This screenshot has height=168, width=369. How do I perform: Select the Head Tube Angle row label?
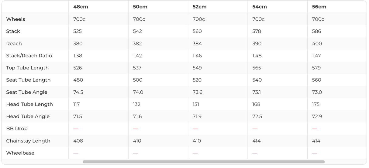pyautogui.click(x=28, y=116)
